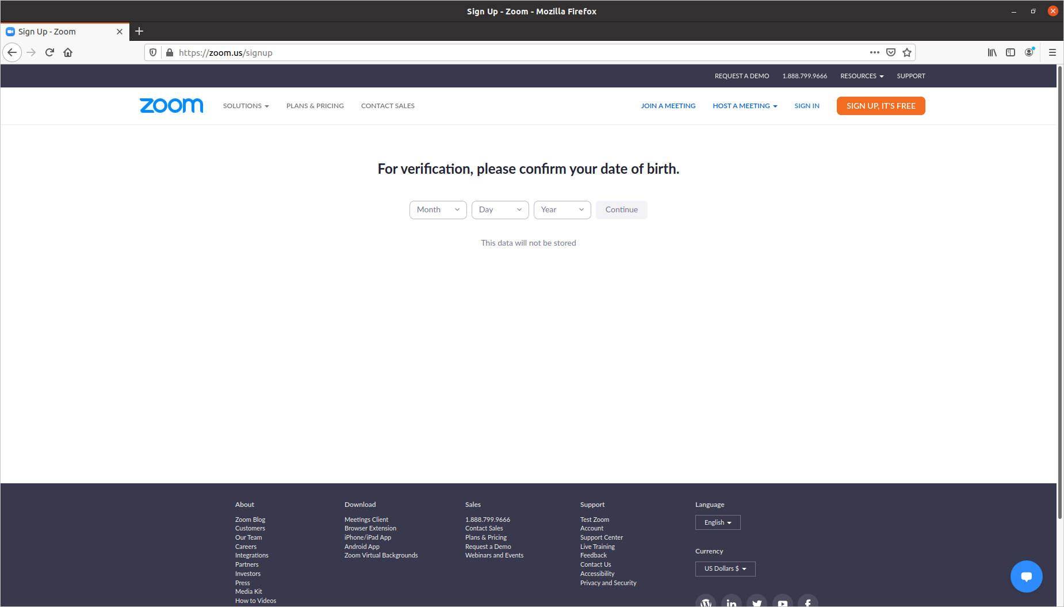1064x607 pixels.
Task: Open Test Zoom support link
Action: (595, 520)
